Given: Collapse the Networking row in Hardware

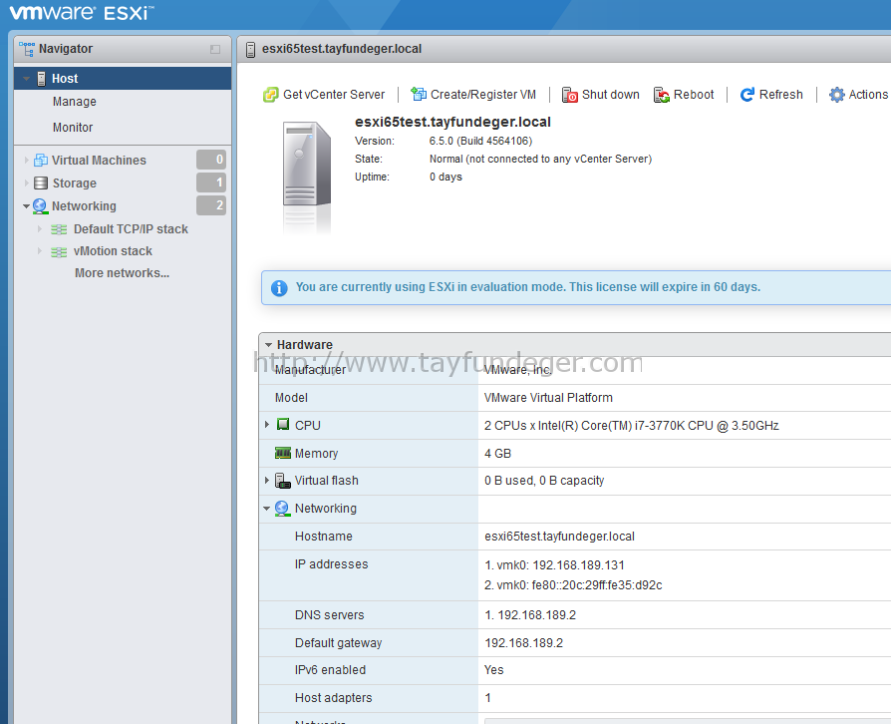Looking at the screenshot, I should pyautogui.click(x=266, y=509).
